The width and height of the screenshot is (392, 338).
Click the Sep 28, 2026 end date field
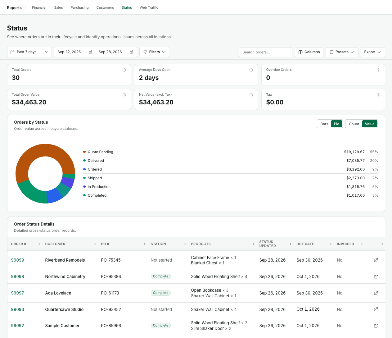(110, 52)
